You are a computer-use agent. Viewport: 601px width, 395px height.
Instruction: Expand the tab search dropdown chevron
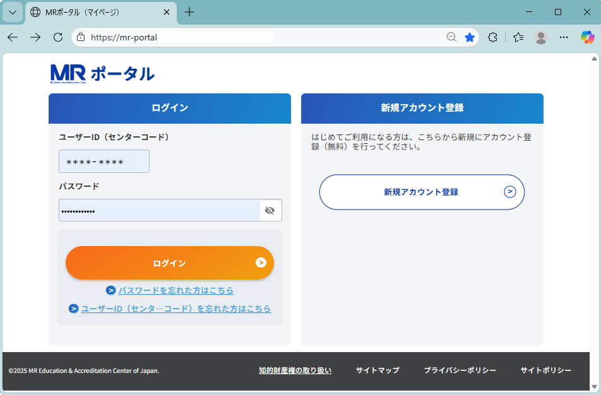tap(13, 12)
